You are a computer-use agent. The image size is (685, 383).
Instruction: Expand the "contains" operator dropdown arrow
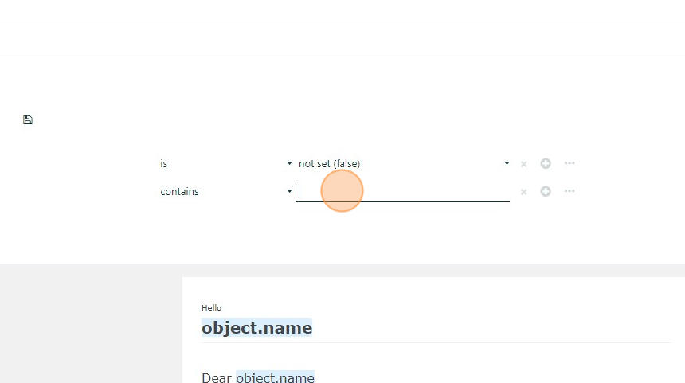coord(289,191)
